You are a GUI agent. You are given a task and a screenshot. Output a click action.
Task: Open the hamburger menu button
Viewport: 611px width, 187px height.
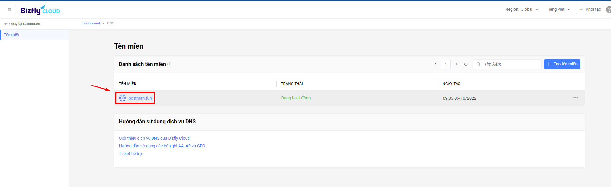click(9, 9)
